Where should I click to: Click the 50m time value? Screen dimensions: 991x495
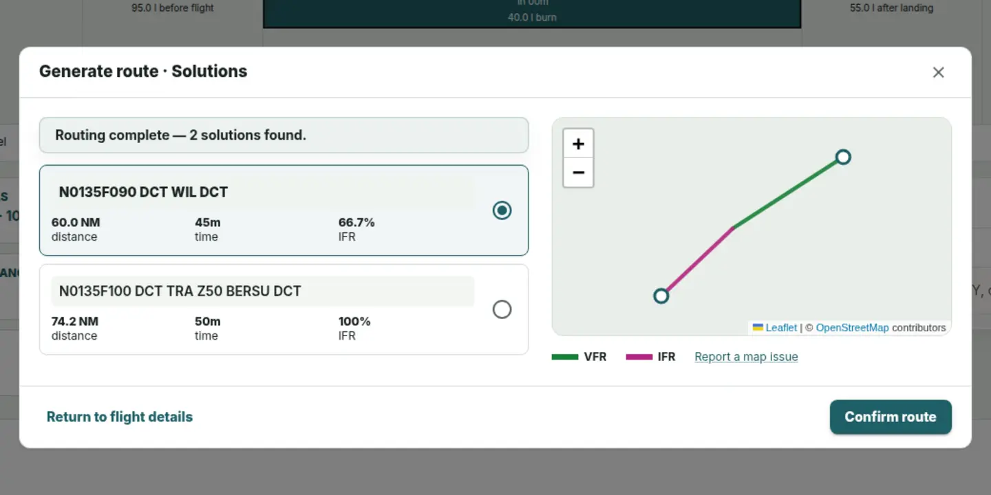(208, 321)
